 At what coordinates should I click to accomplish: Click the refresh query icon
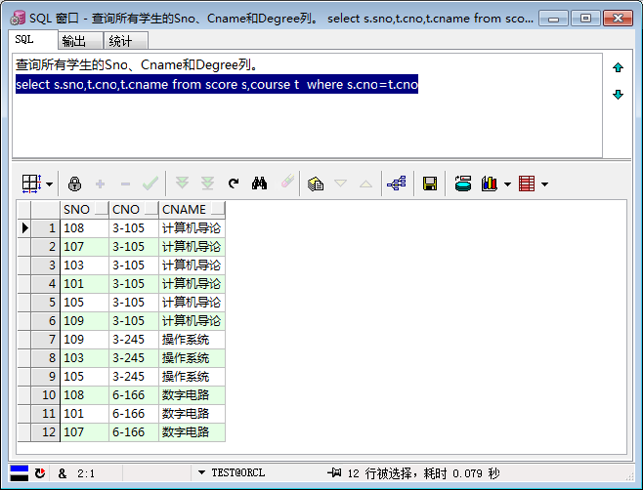[234, 184]
